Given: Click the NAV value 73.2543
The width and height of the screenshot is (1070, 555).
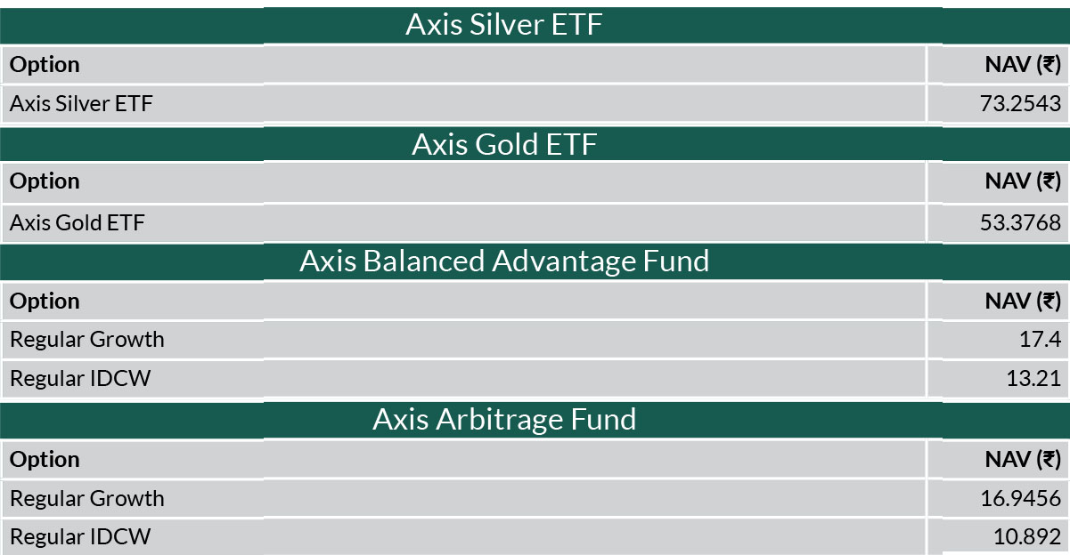Looking at the screenshot, I should tap(1020, 104).
